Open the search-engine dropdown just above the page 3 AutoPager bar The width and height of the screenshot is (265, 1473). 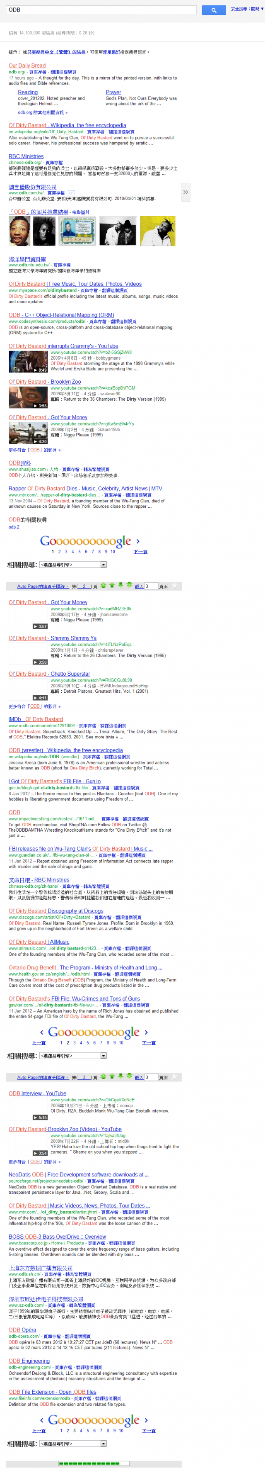pos(72,1056)
